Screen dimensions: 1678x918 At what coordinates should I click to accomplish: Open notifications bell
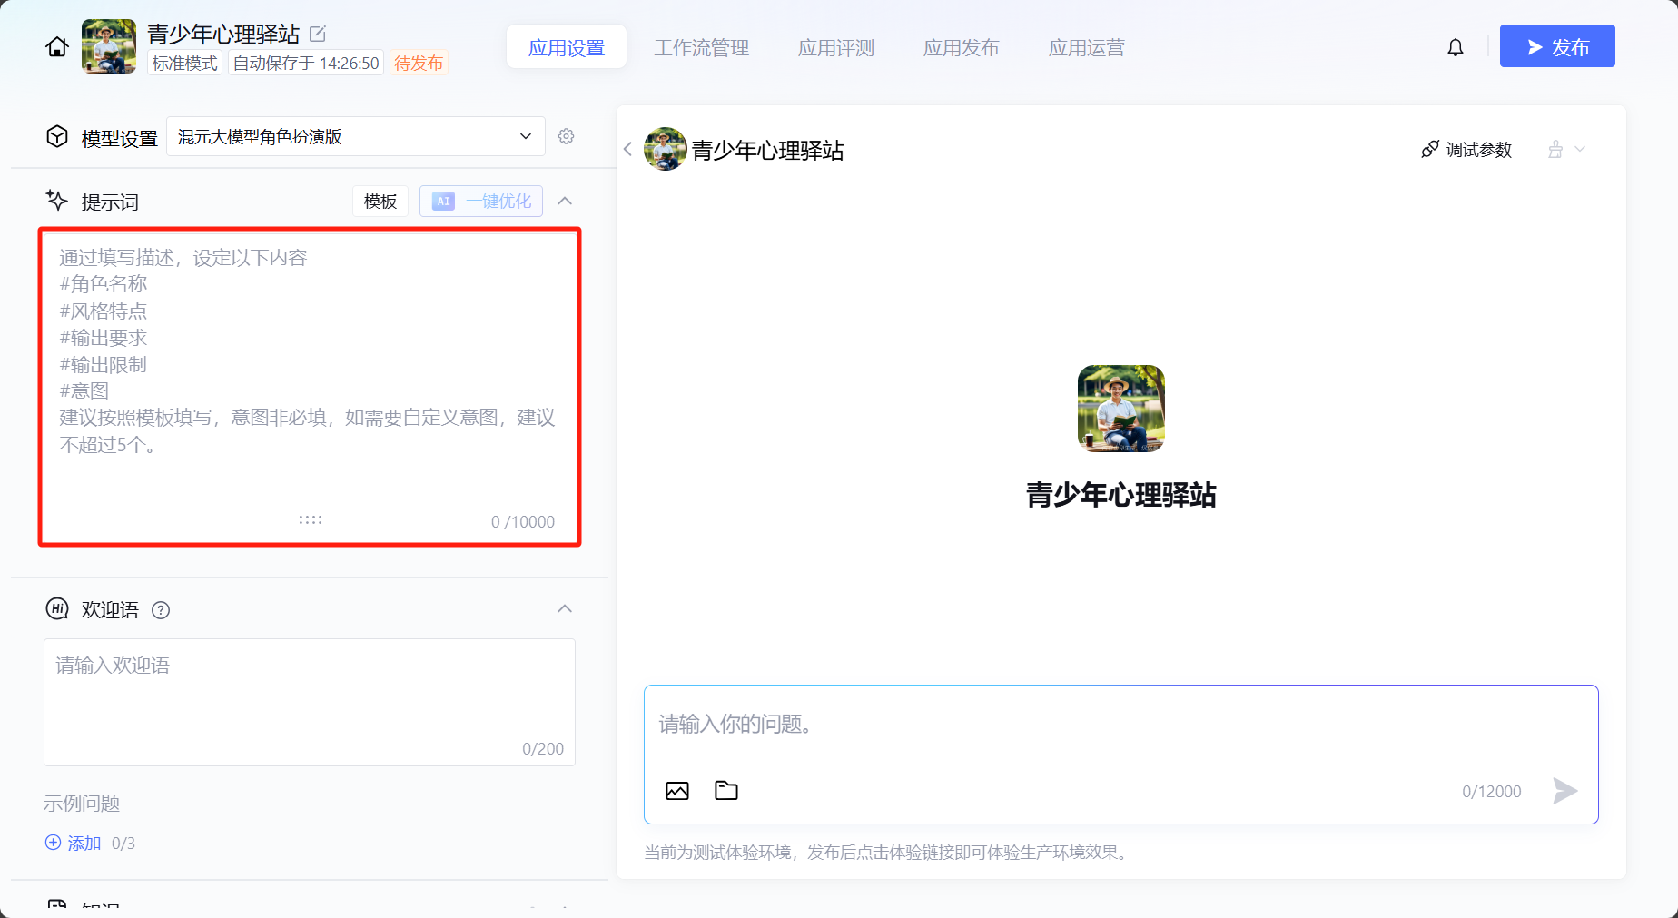(1455, 47)
